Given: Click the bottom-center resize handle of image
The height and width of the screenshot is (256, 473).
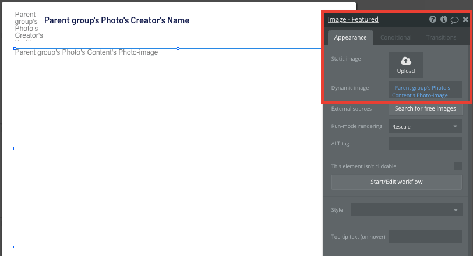Looking at the screenshot, I should click(178, 247).
